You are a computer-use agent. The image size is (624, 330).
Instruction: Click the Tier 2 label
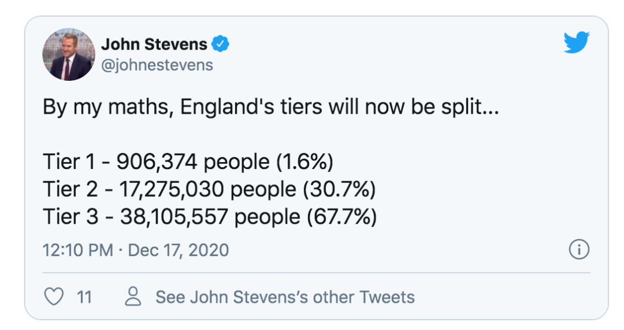point(72,189)
